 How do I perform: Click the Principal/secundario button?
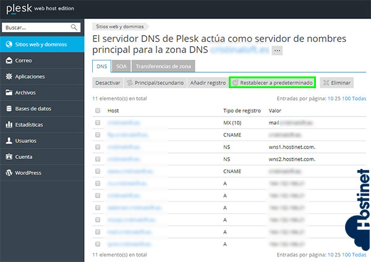point(155,83)
